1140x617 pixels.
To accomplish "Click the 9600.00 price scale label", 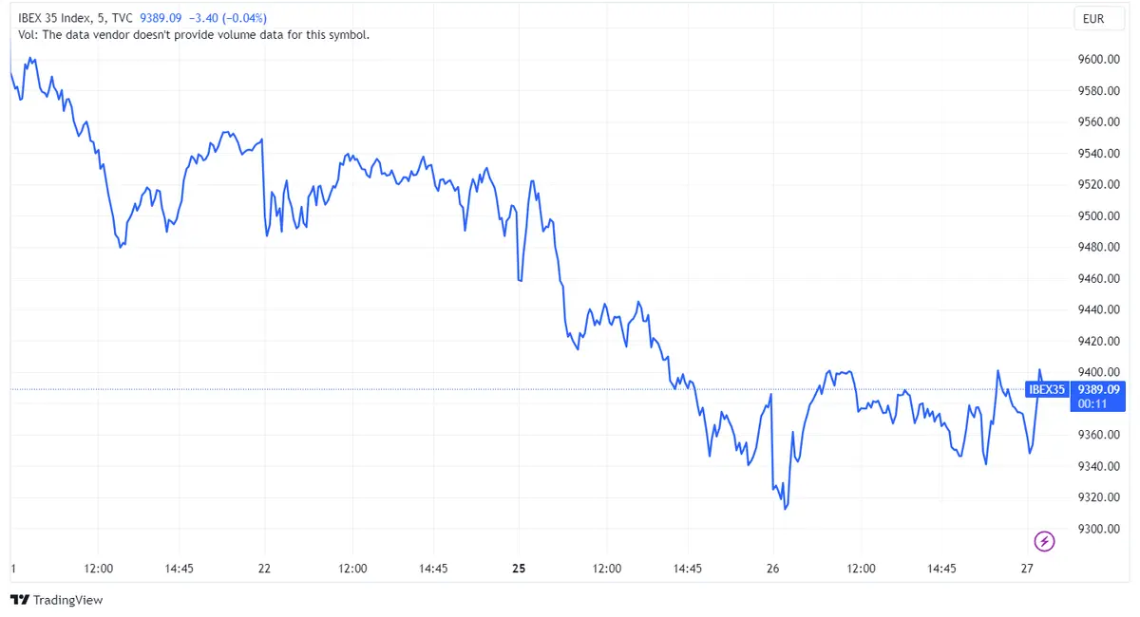I will click(x=1098, y=59).
